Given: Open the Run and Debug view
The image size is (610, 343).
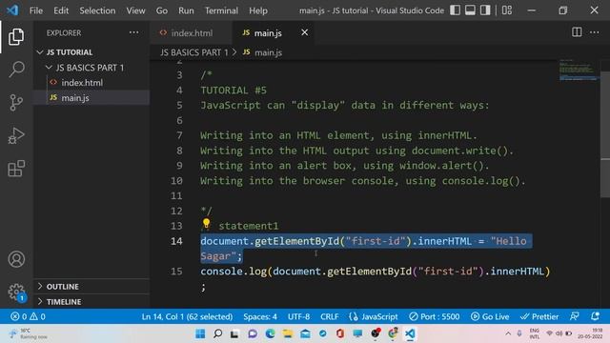Looking at the screenshot, I should coord(16,135).
